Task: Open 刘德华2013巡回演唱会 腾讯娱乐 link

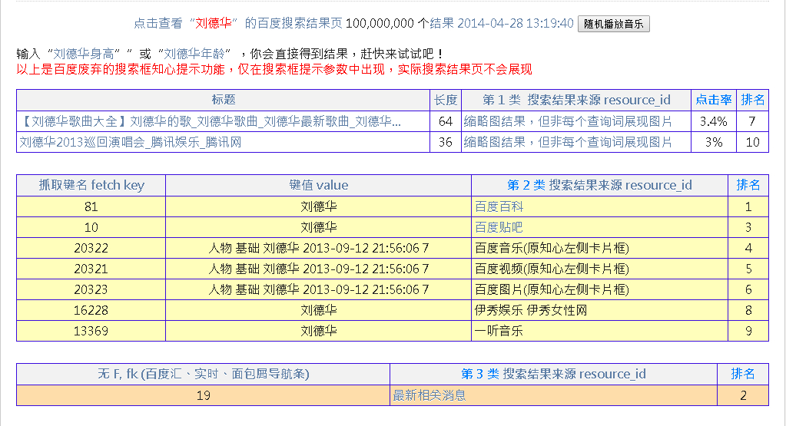Action: 130,142
